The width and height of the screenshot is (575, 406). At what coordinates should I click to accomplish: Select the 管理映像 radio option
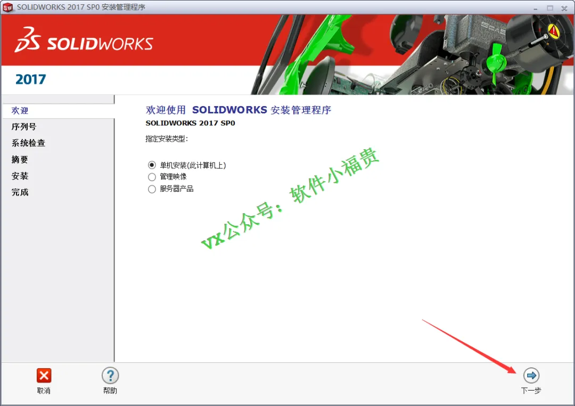[152, 177]
